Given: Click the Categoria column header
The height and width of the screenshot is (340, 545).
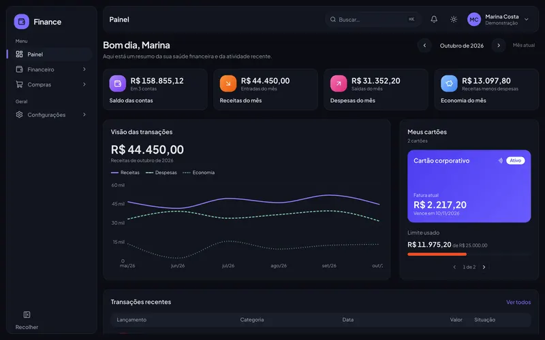Looking at the screenshot, I should [252, 320].
